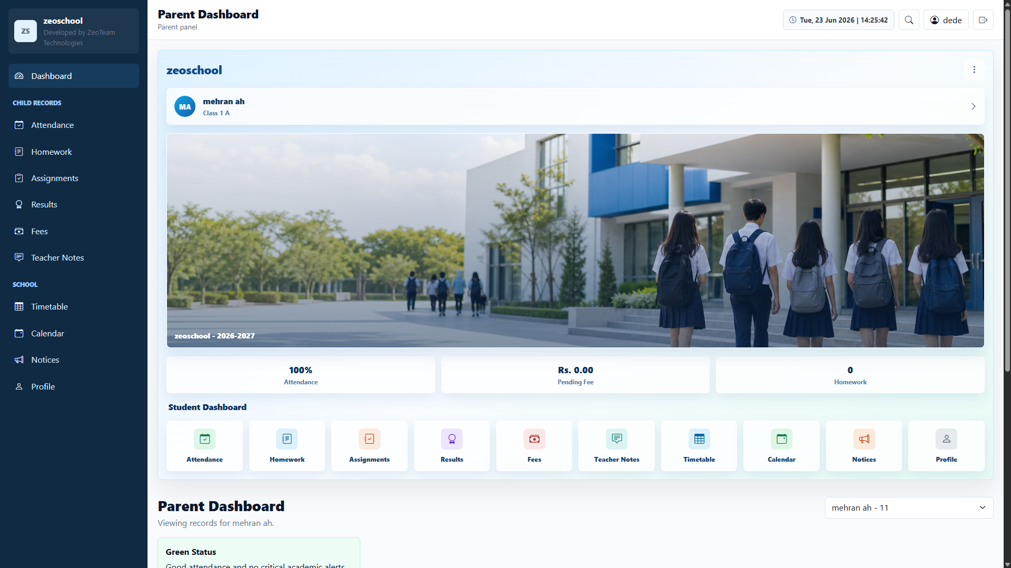
Task: Click the school campus banner image
Action: click(x=575, y=240)
